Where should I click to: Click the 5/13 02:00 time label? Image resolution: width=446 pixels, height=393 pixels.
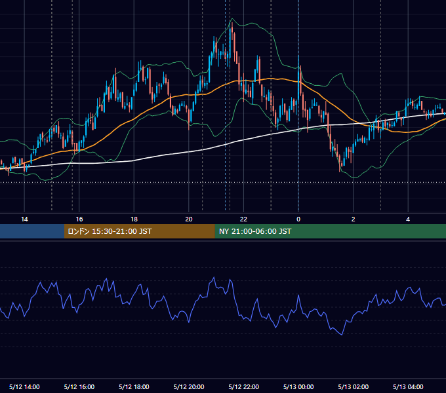click(354, 386)
